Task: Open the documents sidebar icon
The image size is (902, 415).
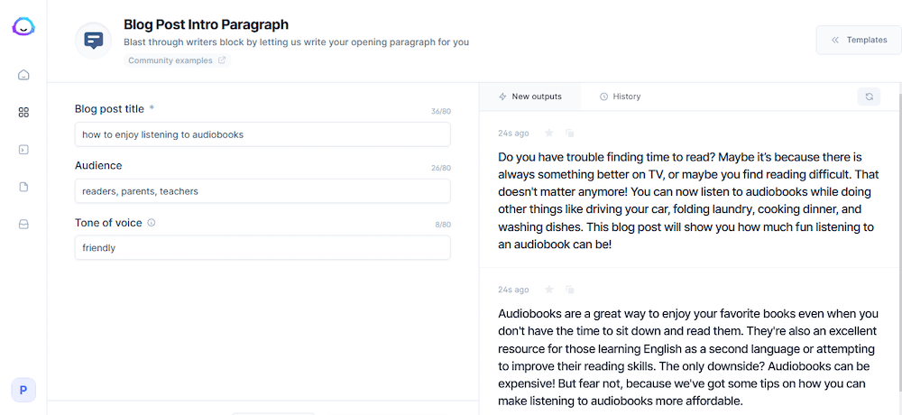Action: pyautogui.click(x=23, y=187)
